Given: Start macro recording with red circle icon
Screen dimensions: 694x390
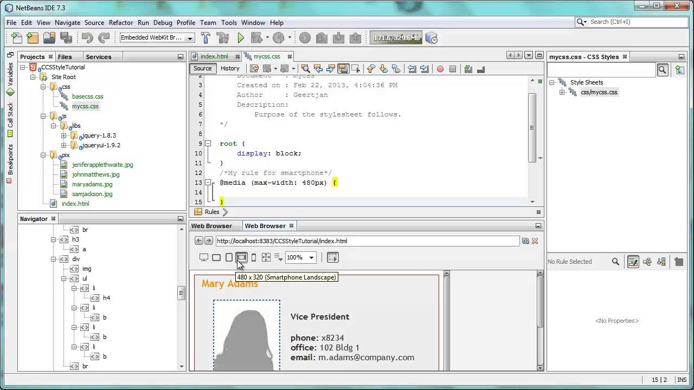Looking at the screenshot, I should 440,69.
